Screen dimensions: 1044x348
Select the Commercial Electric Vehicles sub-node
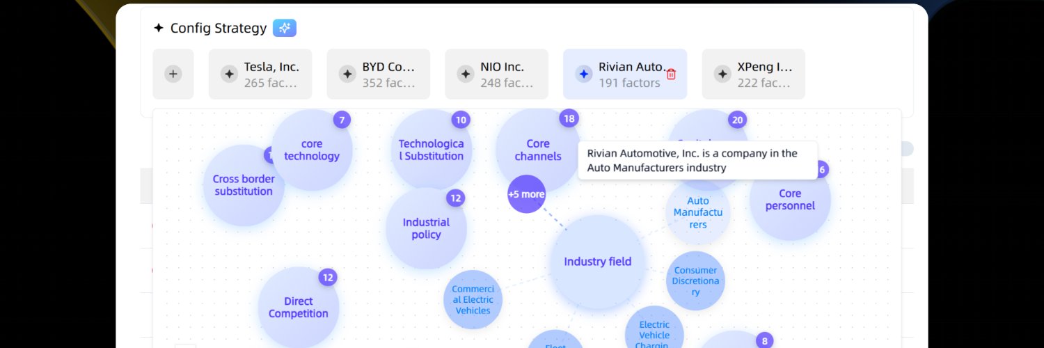click(x=473, y=300)
